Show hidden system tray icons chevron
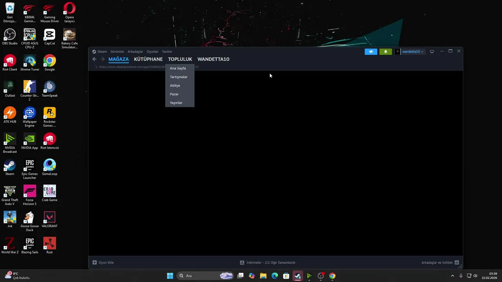 (452, 276)
